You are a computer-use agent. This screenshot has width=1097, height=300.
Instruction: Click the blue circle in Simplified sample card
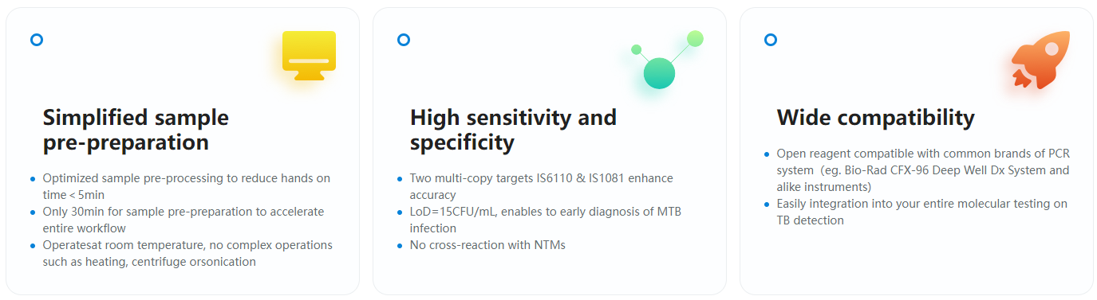tap(37, 40)
